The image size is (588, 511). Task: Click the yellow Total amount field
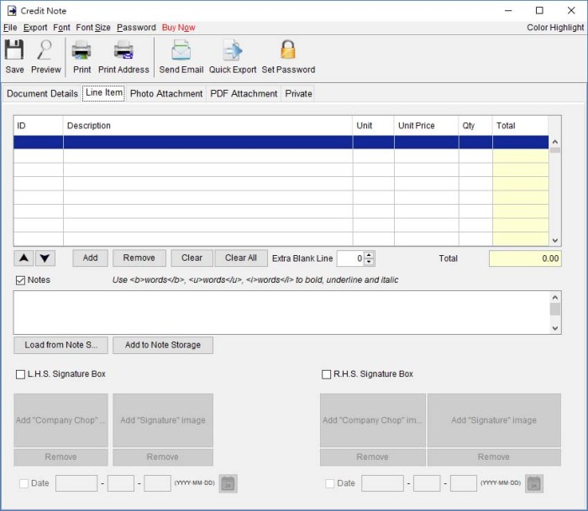(525, 258)
